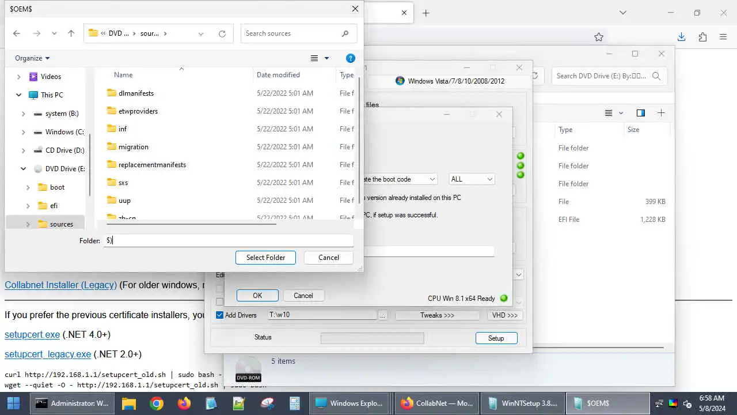The height and width of the screenshot is (415, 737).
Task: Go up one folder level in dialog
Action: 71,33
